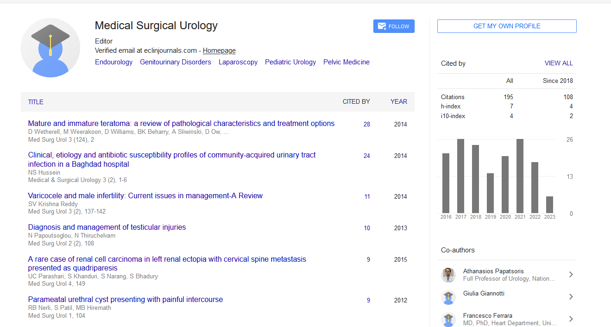Select the Pediatric Urology interest tag
The height and width of the screenshot is (327, 611).
click(x=290, y=62)
